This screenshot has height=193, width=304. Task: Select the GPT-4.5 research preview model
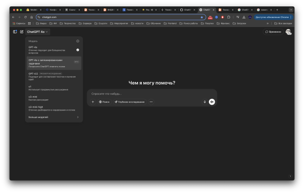pyautogui.click(x=54, y=76)
